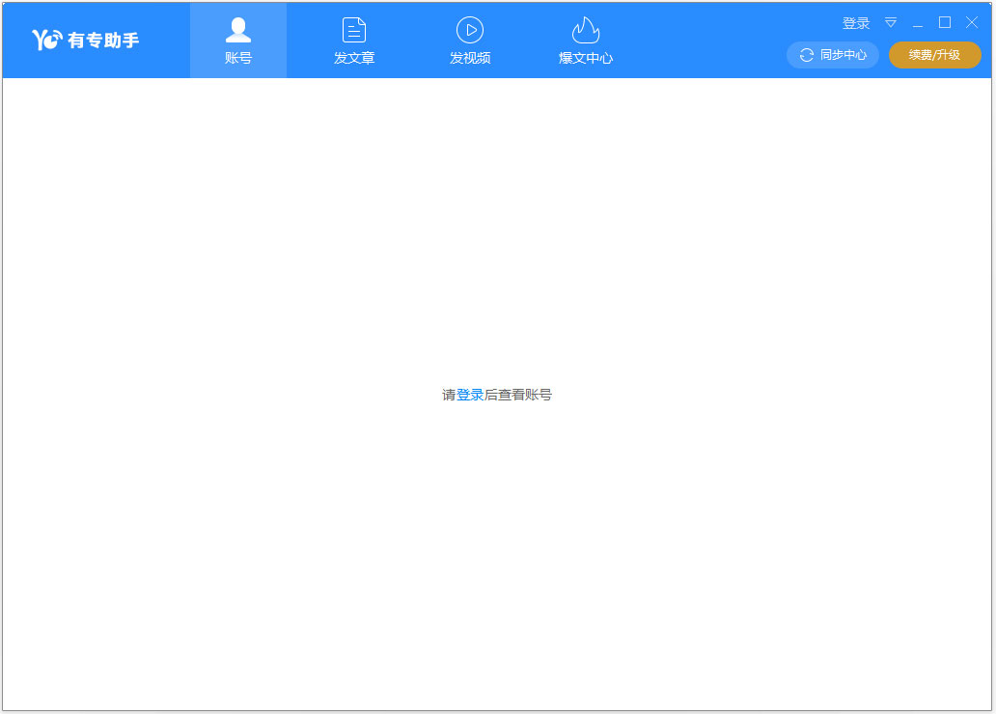Click the flame icon for 爆文中心
This screenshot has width=996, height=714.
[586, 30]
